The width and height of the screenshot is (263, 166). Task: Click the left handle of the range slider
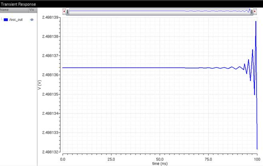click(x=68, y=11)
